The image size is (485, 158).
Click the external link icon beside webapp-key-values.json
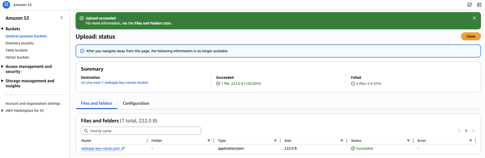[x=123, y=148]
